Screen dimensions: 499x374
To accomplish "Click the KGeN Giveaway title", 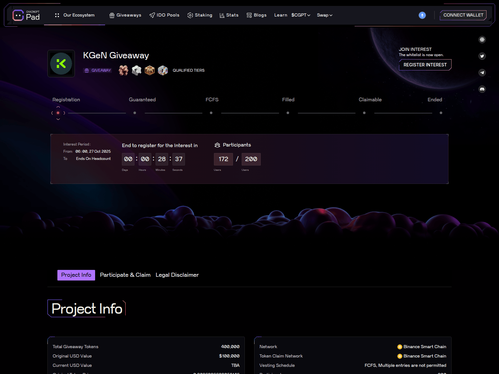I will (116, 55).
